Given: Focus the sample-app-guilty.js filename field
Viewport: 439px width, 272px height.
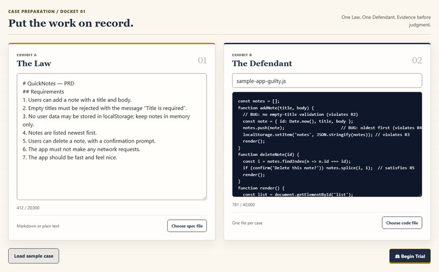Looking at the screenshot, I should pyautogui.click(x=327, y=81).
